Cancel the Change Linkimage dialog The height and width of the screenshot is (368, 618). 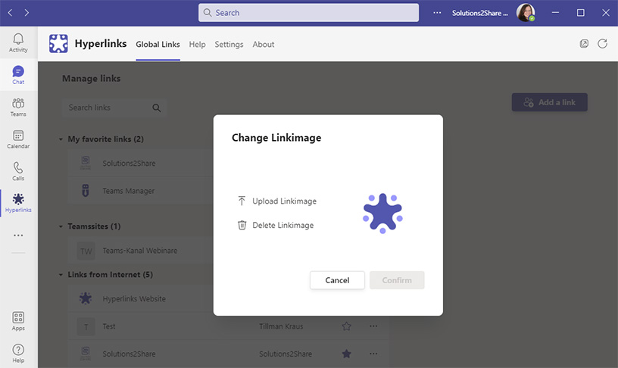[337, 280]
